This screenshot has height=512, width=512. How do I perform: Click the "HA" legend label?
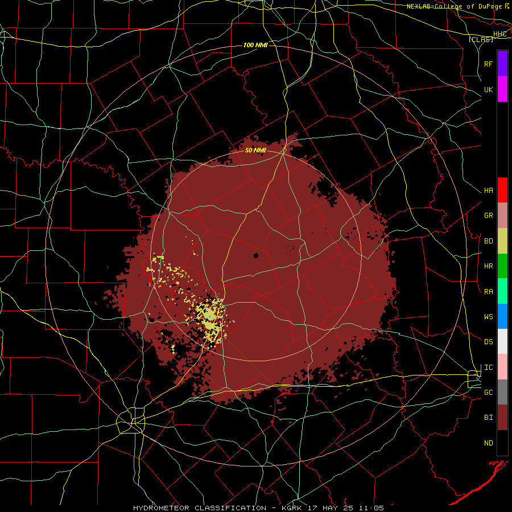click(x=488, y=190)
